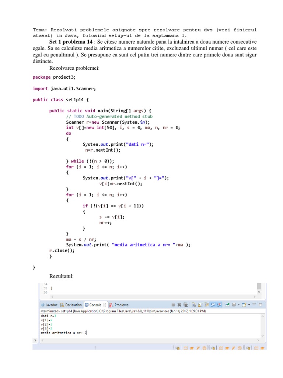Click the editor scrollbar down arrow
The height and width of the screenshot is (378, 283).
coord(259,292)
